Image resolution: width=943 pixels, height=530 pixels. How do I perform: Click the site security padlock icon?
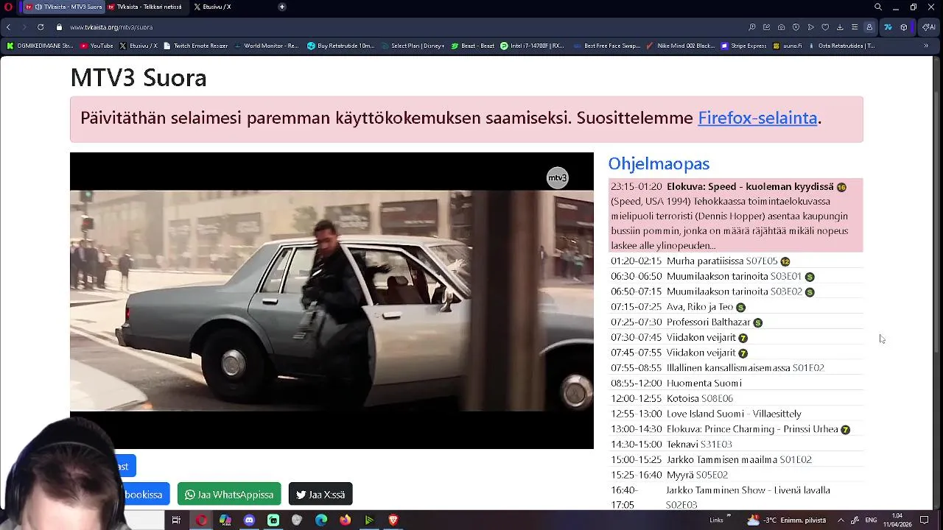59,27
